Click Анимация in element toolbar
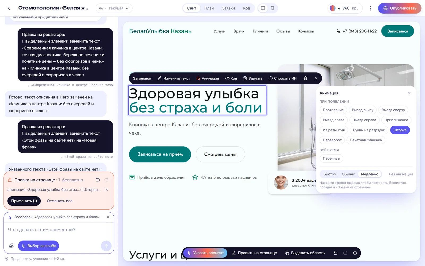Viewport: 425px width, 266px height. pyautogui.click(x=207, y=78)
